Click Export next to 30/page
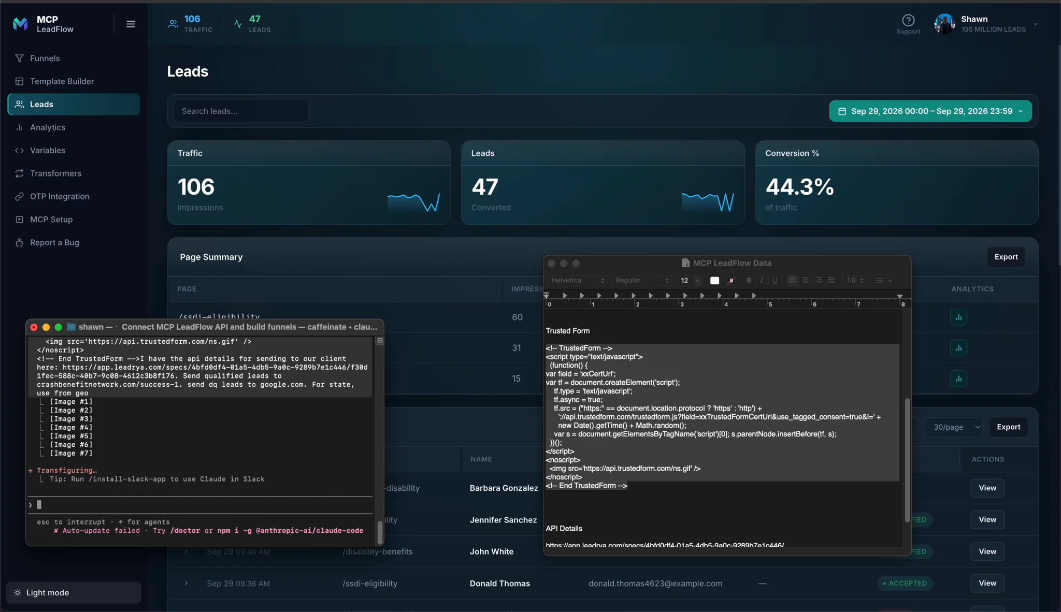The width and height of the screenshot is (1061, 612). coord(1008,427)
